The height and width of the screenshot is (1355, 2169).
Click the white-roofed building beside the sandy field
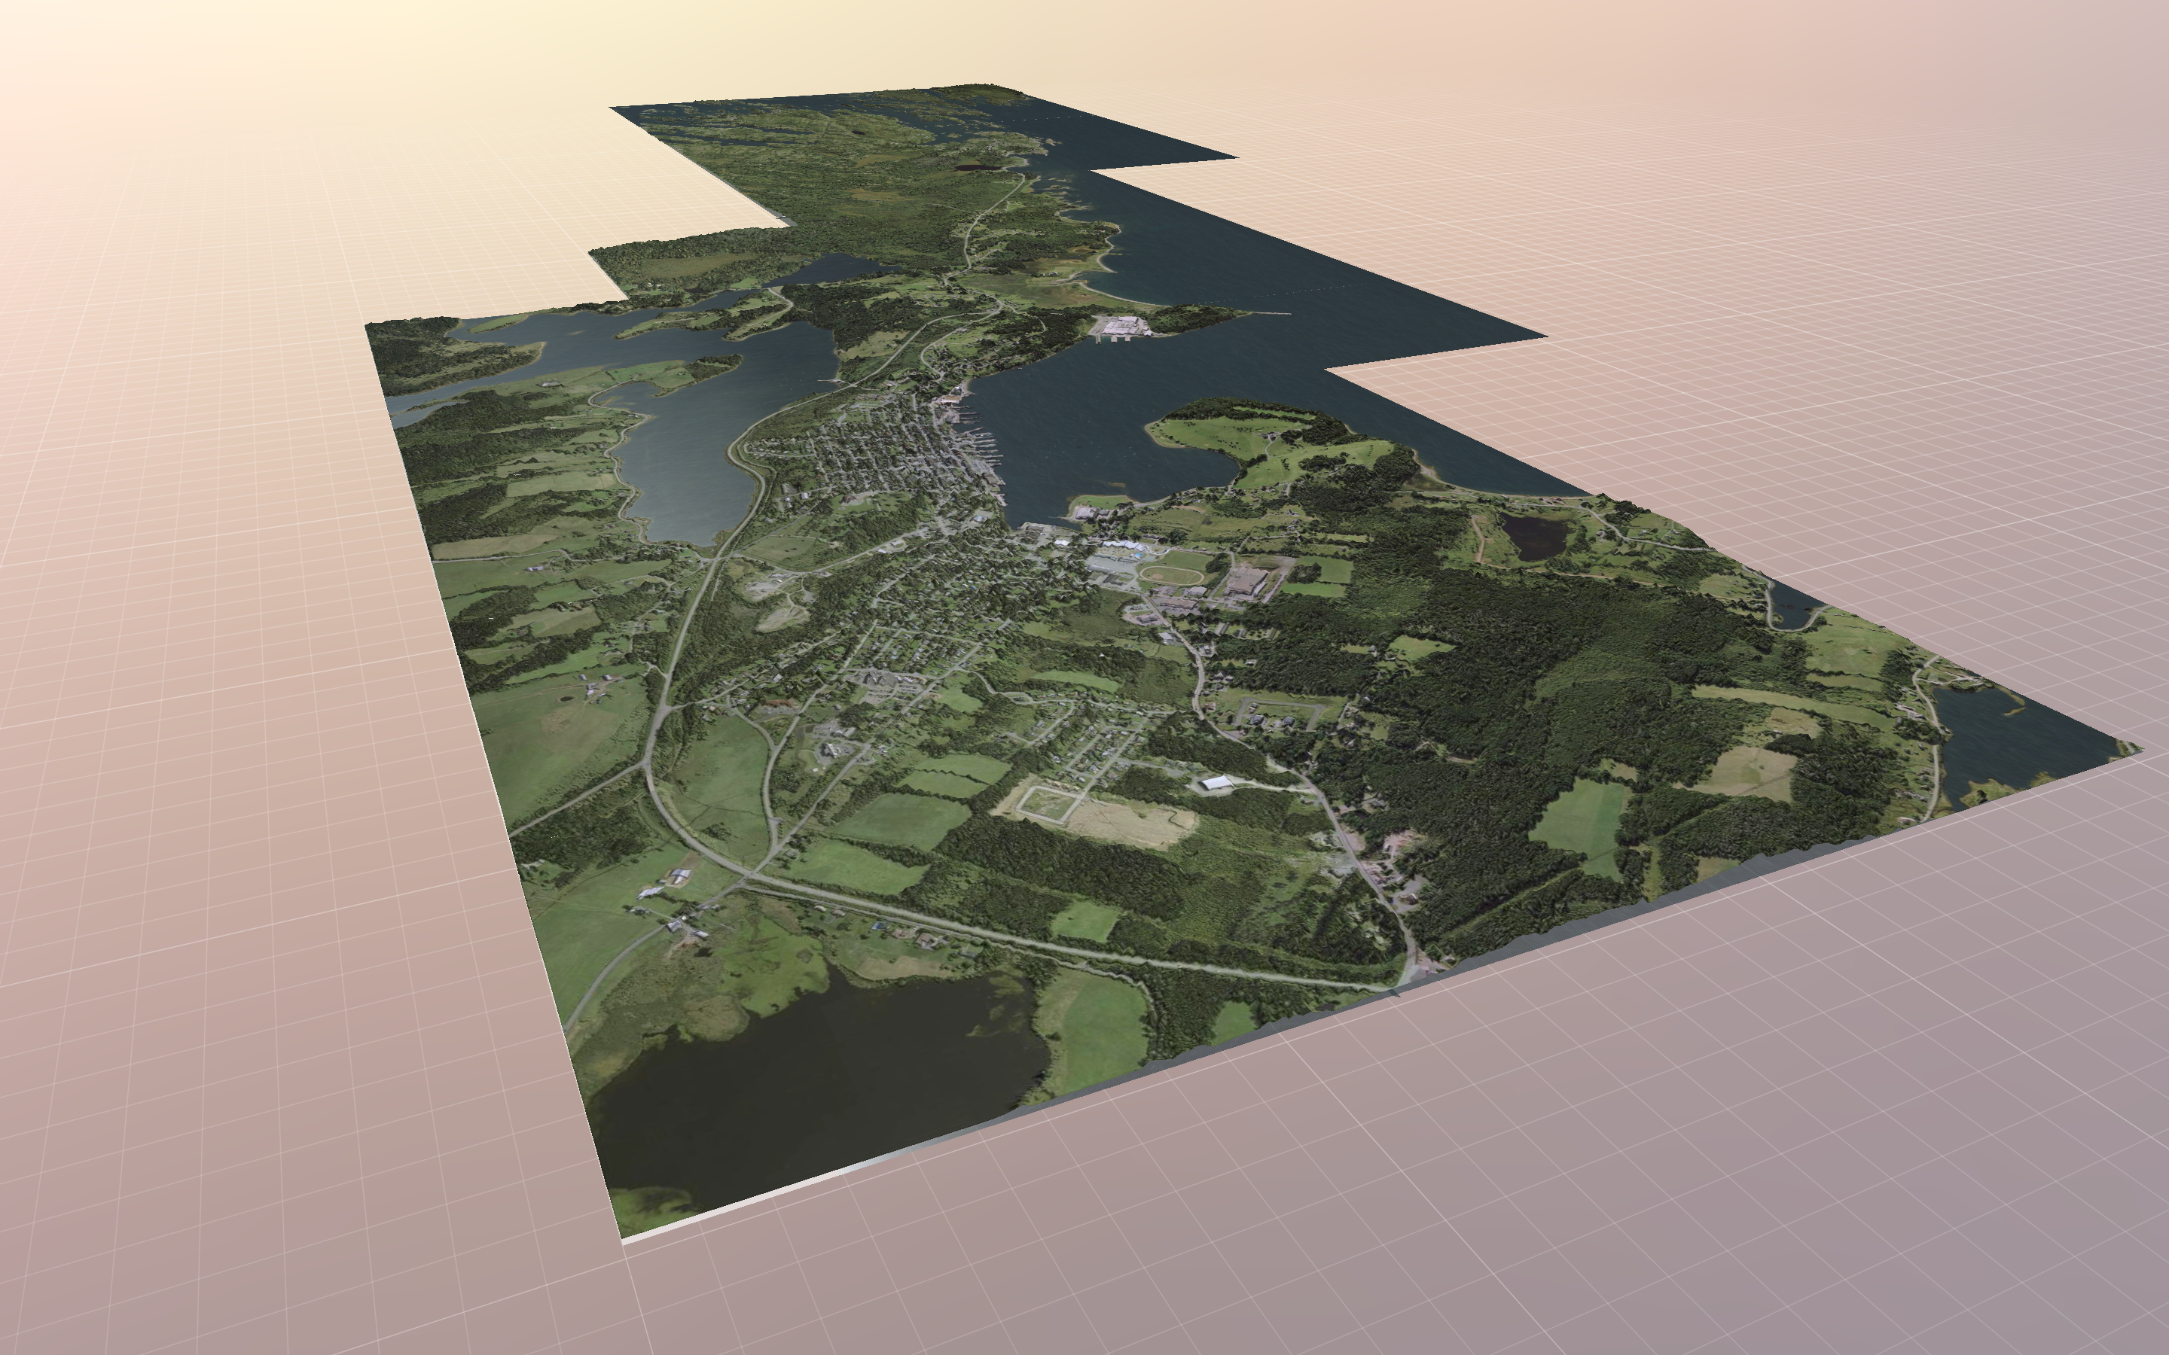[1216, 784]
